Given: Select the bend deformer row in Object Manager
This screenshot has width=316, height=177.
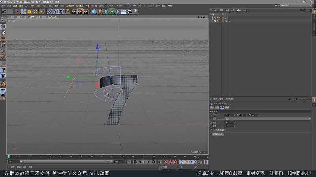Looking at the screenshot, I should [x=219, y=18].
